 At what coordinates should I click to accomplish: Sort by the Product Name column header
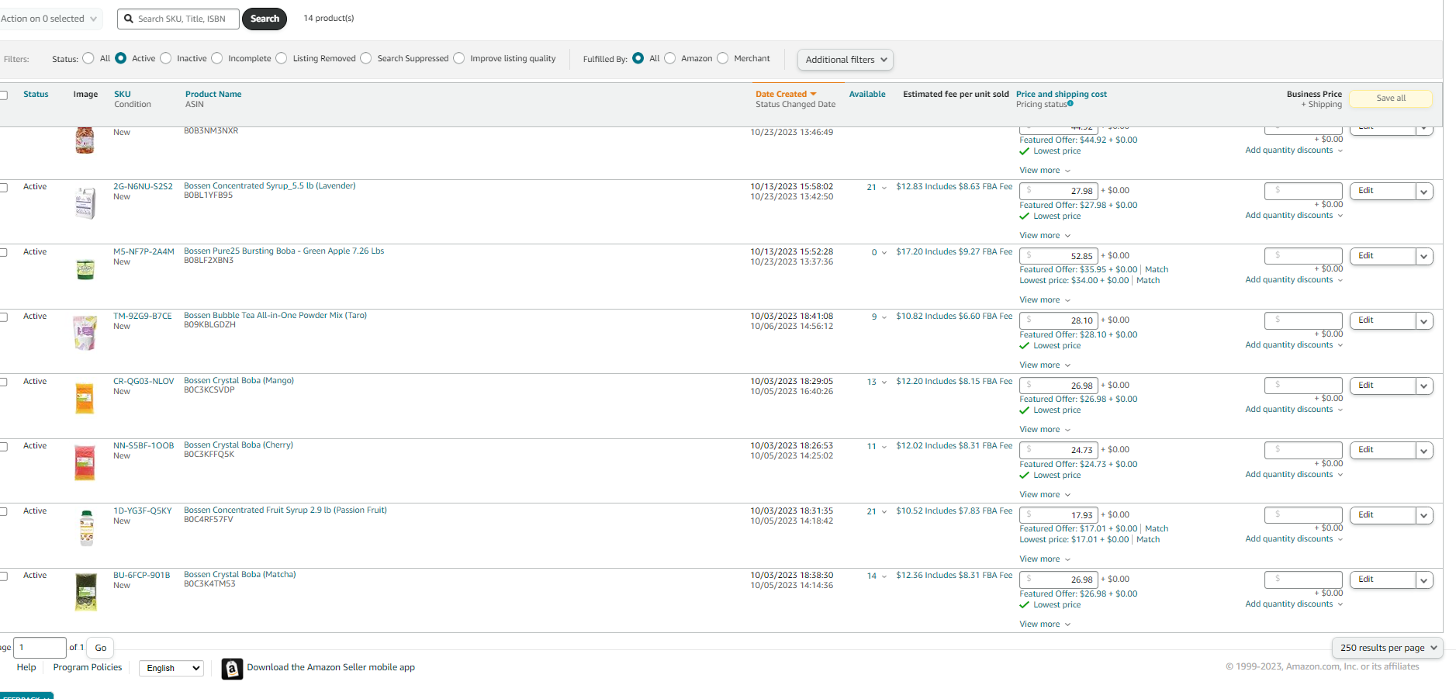[213, 94]
